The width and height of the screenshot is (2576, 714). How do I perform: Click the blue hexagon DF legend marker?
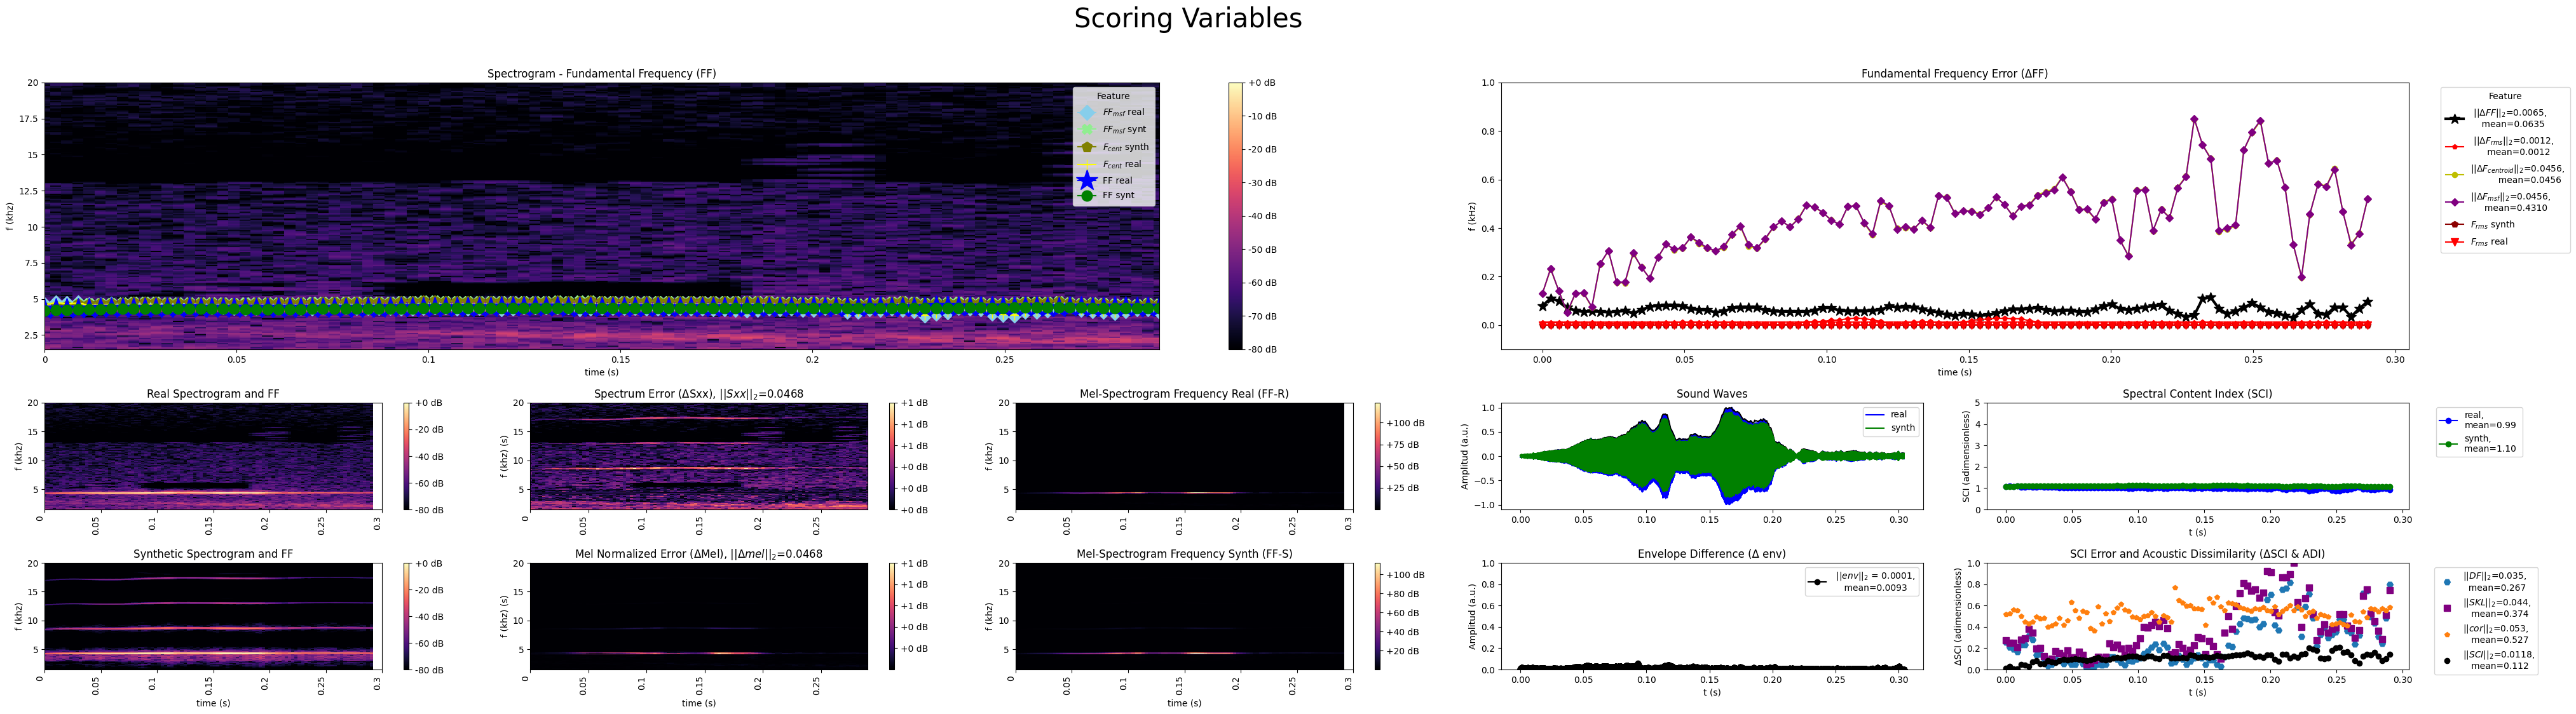click(2447, 581)
